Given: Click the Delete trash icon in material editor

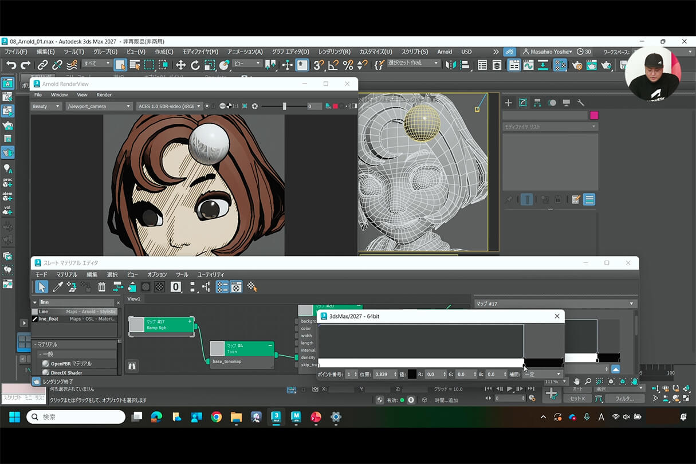Looking at the screenshot, I should 101,286.
